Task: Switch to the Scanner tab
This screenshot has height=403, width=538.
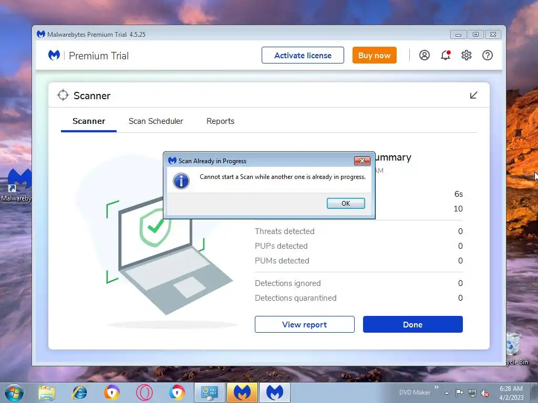Action: (89, 121)
